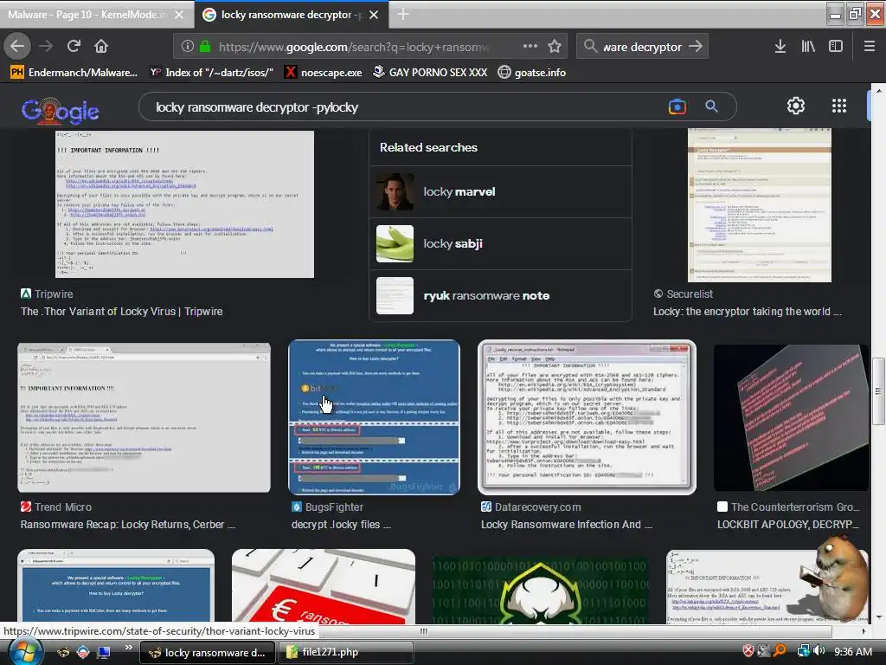886x665 pixels.
Task: Open the Downloads panel
Action: [780, 46]
